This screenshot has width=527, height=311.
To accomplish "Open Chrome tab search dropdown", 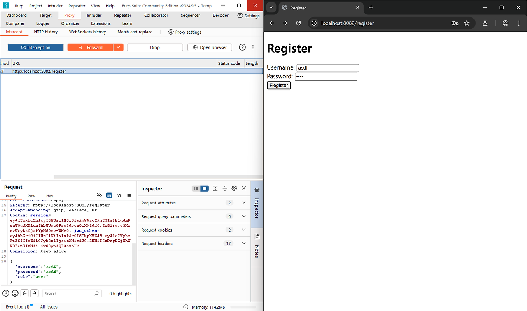I will [271, 7].
